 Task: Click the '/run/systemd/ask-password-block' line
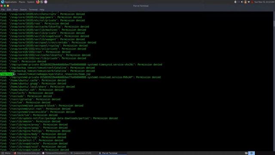[x=42, y=106]
